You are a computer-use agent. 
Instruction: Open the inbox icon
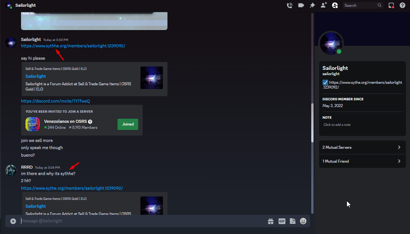pos(391,5)
